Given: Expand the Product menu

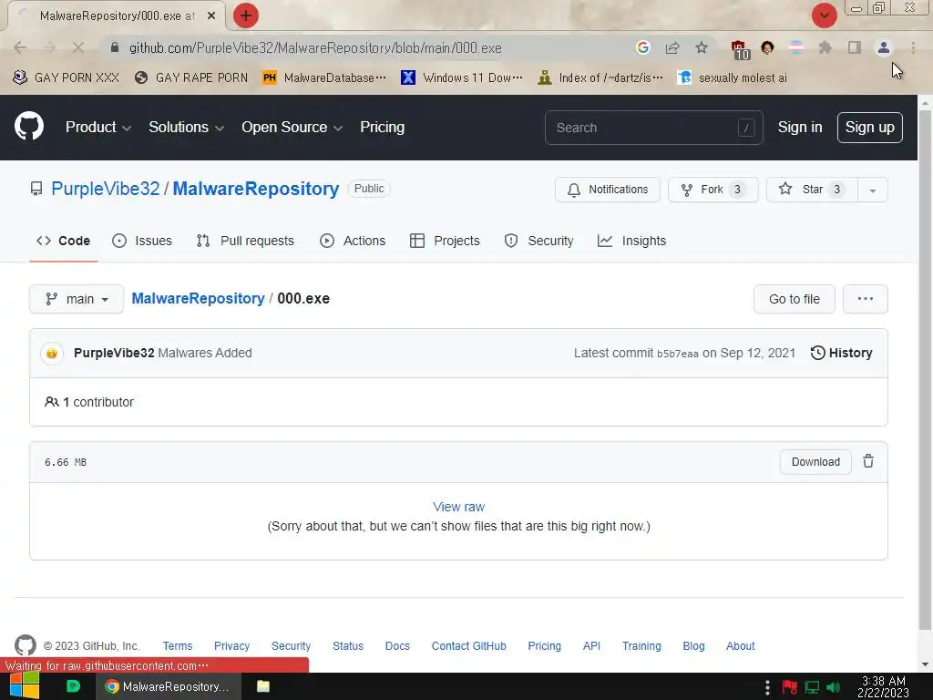Looking at the screenshot, I should 98,127.
